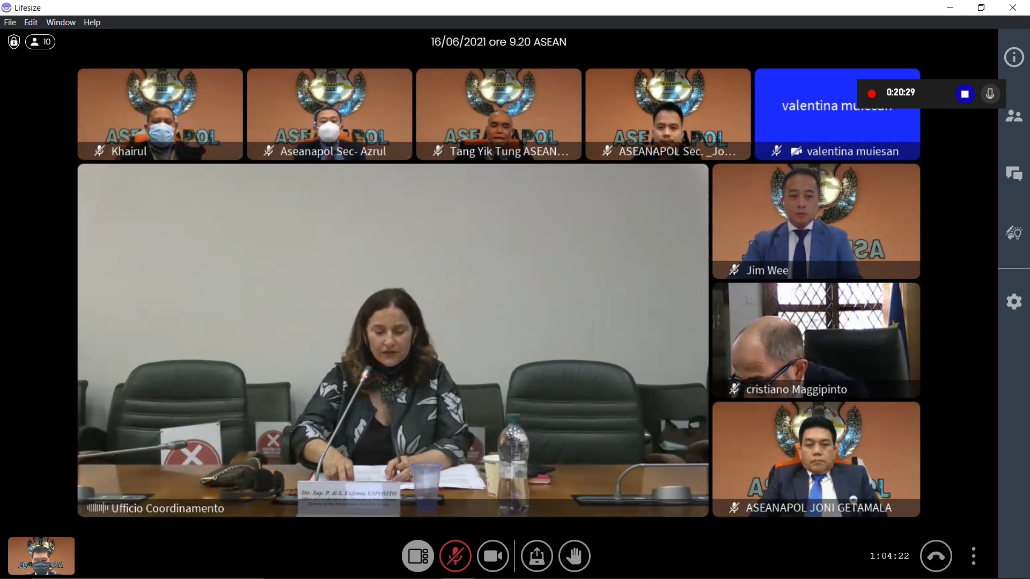Open the tips lightbulb icon in sidebar

pos(1013,233)
